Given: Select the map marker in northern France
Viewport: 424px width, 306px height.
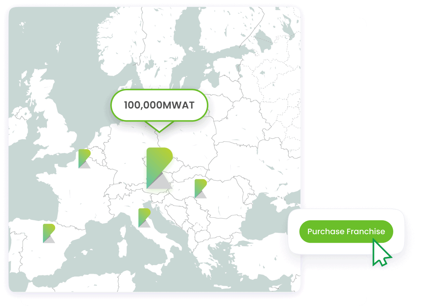Looking at the screenshot, I should (x=84, y=159).
